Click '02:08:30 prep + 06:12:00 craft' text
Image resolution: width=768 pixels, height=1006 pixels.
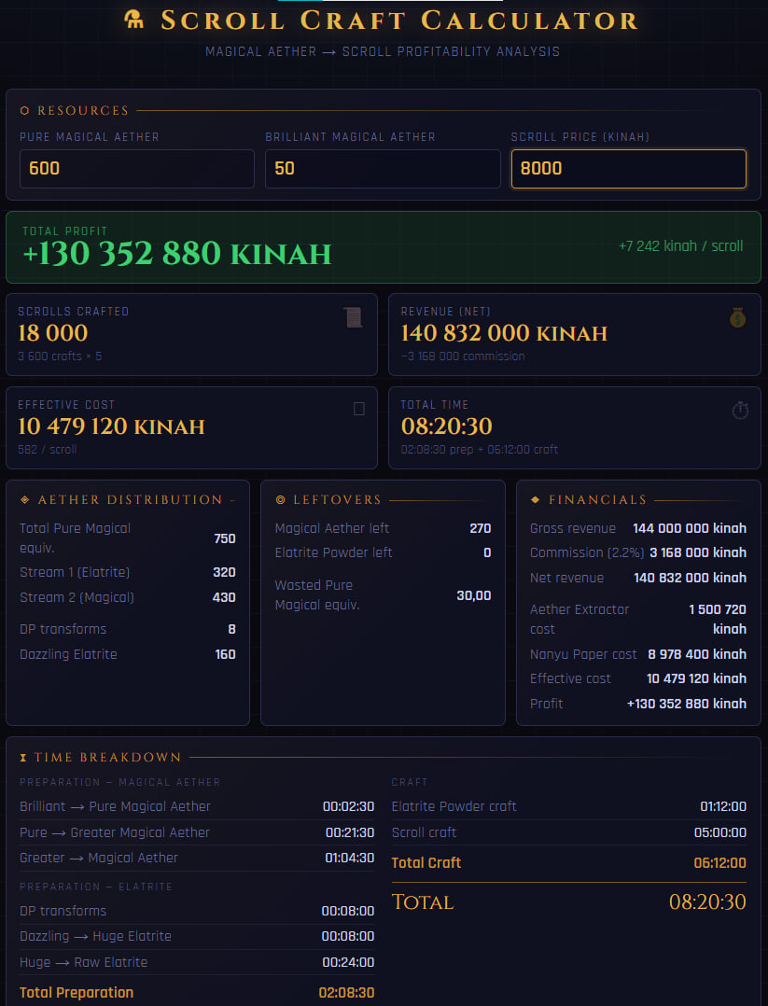pyautogui.click(x=480, y=449)
